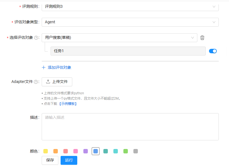Pick the purple color swatch
The image size is (229, 167).
tap(86, 151)
